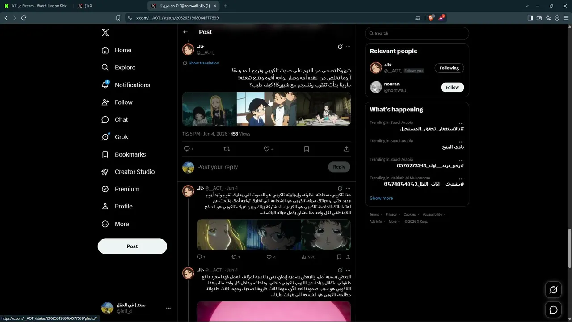The height and width of the screenshot is (322, 572).
Task: Click the Search box on X
Action: point(417,34)
